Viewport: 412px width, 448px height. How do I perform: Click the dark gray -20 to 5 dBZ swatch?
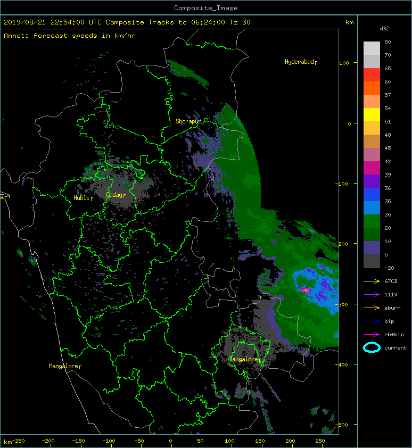click(372, 261)
